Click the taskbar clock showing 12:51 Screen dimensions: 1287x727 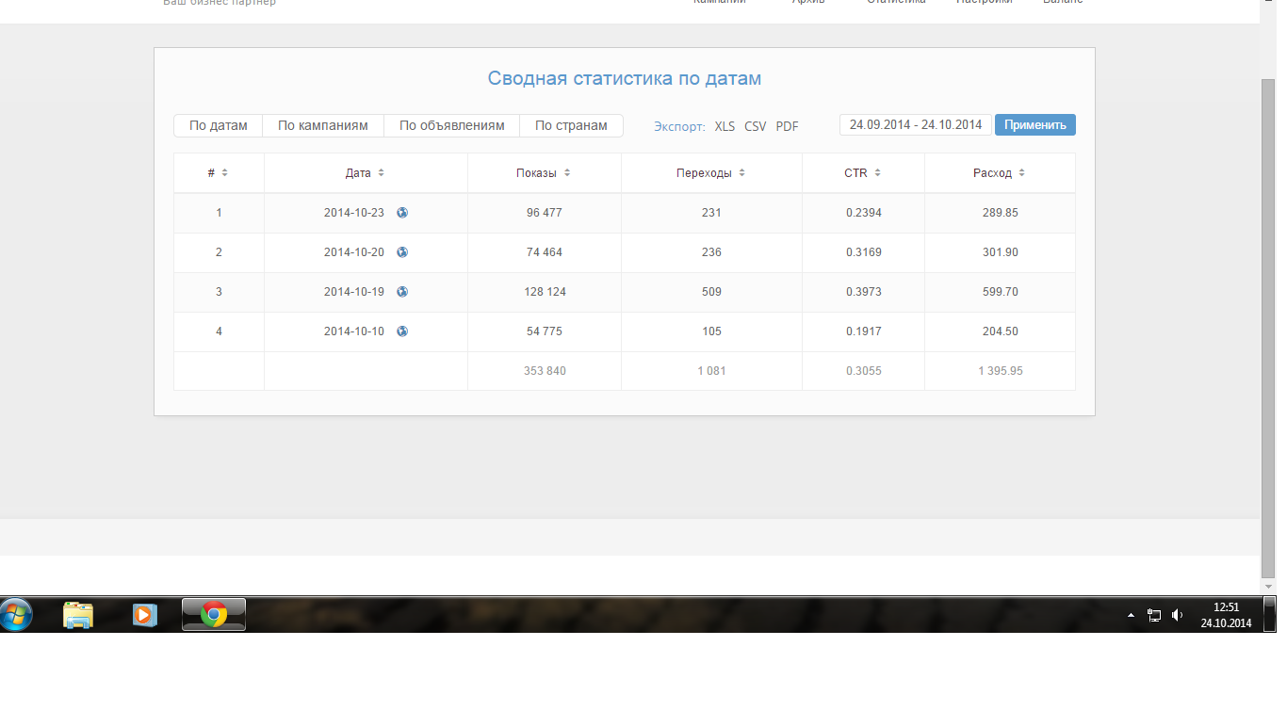pyautogui.click(x=1226, y=607)
